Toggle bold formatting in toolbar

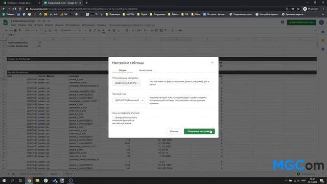click(x=90, y=31)
